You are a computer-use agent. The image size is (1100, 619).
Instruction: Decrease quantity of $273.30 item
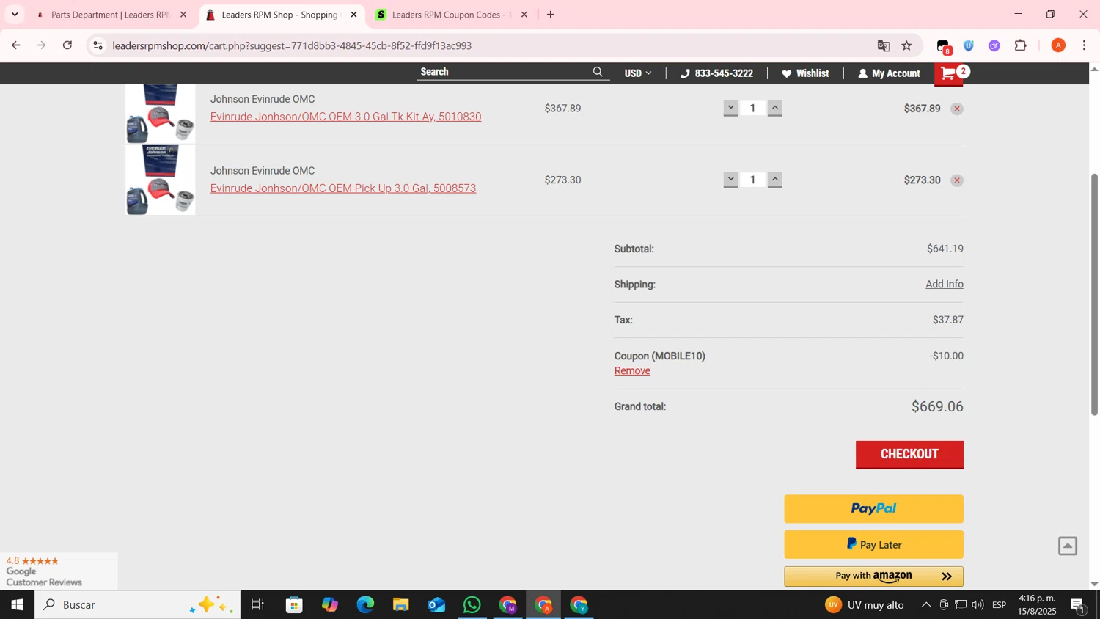pyautogui.click(x=730, y=180)
